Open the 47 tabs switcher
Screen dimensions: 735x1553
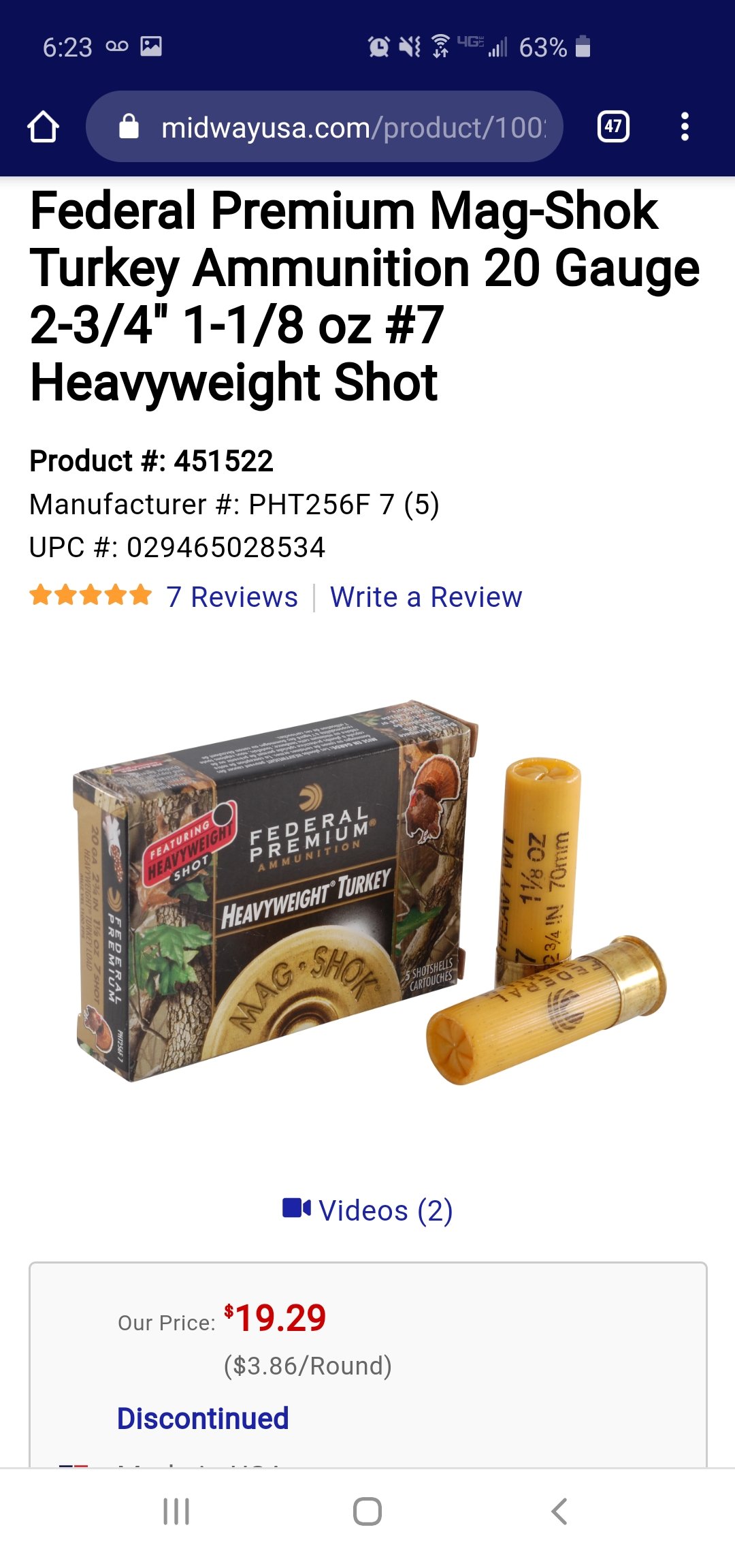coord(613,127)
